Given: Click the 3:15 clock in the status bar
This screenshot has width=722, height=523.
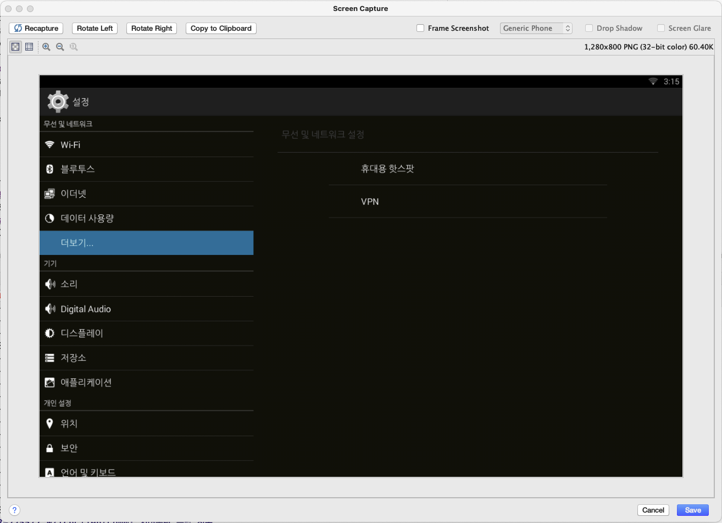Looking at the screenshot, I should point(671,81).
